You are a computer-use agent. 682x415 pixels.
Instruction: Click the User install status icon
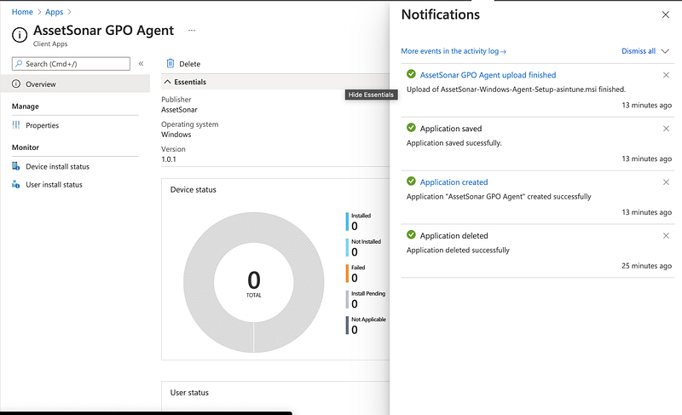(15, 184)
